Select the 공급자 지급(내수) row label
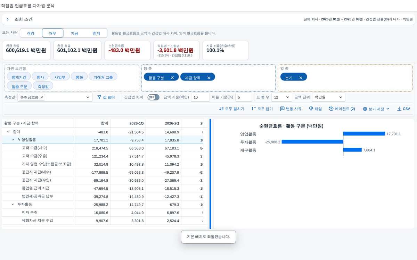The width and height of the screenshot is (417, 260). tap(36, 172)
